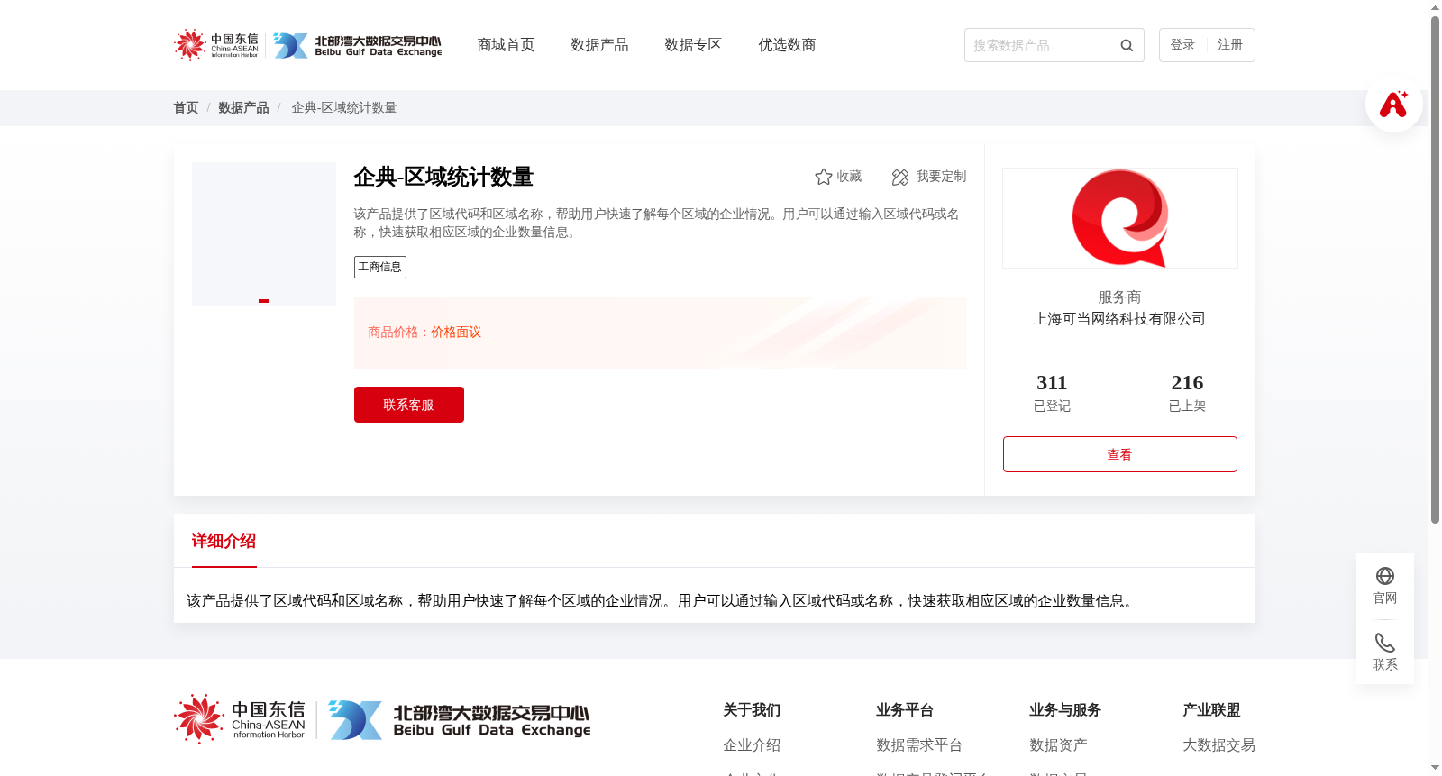Click the page vertical scrollbar thumb
Image resolution: width=1442 pixels, height=776 pixels.
point(1435,270)
